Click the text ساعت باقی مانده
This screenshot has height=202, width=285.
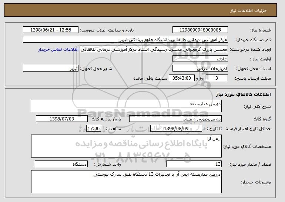pos(150,79)
